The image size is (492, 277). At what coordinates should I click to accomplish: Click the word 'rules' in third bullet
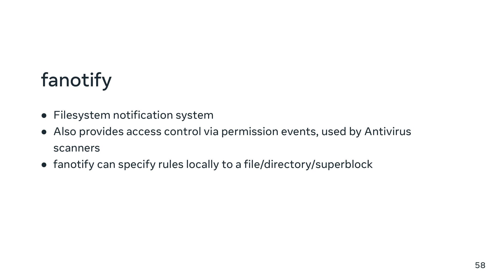point(171,164)
